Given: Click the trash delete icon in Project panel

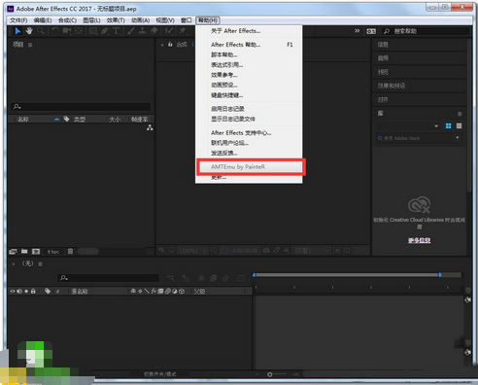Looking at the screenshot, I should [70, 251].
